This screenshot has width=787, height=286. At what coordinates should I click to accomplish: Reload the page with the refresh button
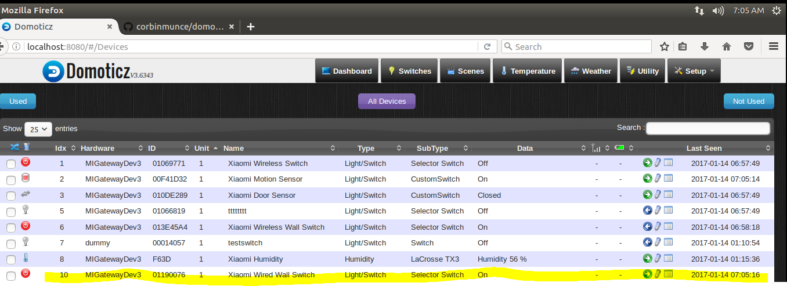click(487, 46)
